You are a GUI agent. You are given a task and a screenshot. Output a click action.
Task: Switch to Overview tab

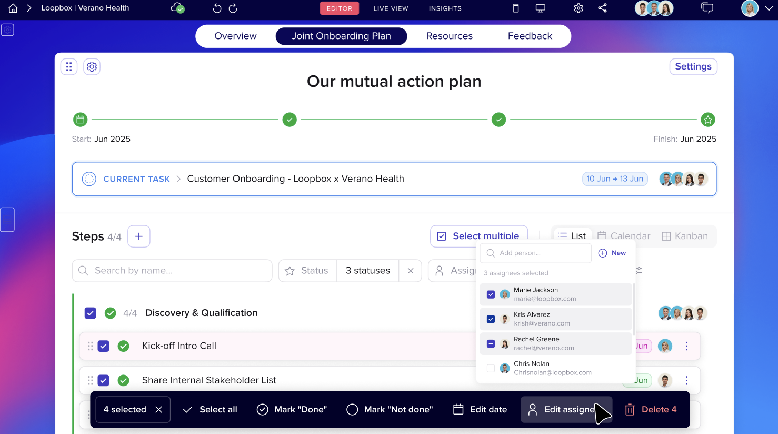tap(235, 36)
